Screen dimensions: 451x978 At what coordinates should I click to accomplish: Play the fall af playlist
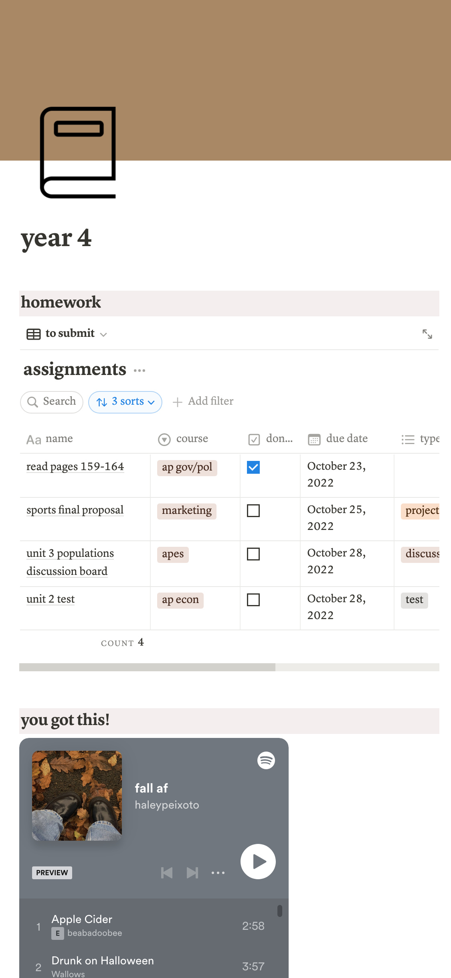tap(258, 862)
